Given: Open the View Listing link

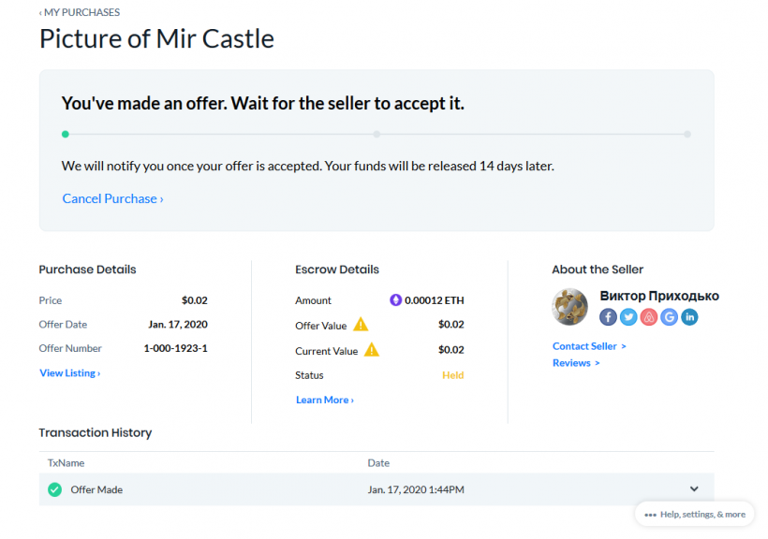Looking at the screenshot, I should (x=69, y=373).
